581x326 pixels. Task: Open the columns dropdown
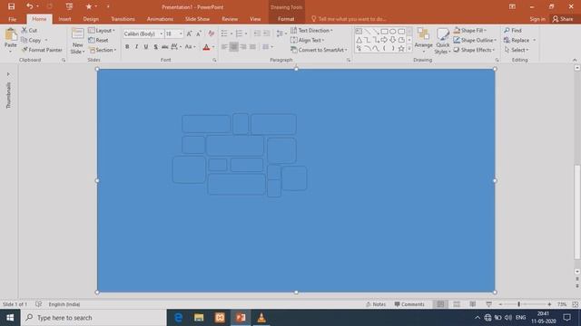[x=268, y=47]
